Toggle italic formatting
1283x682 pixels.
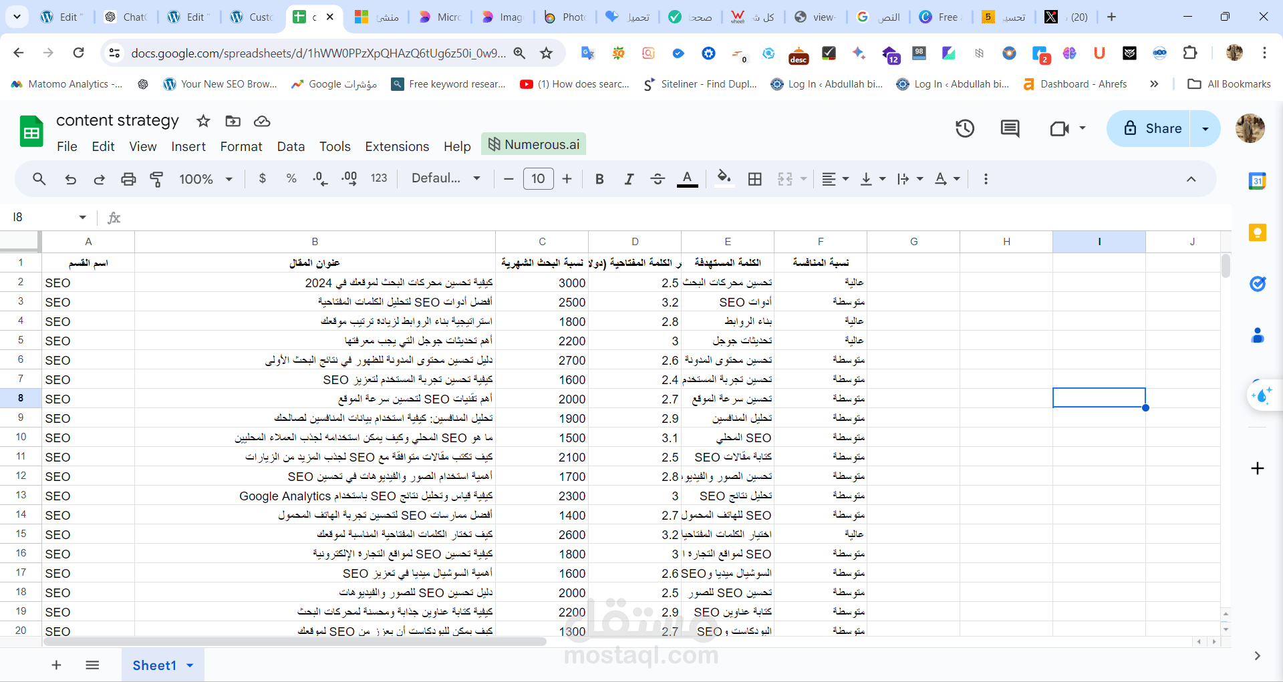point(629,178)
